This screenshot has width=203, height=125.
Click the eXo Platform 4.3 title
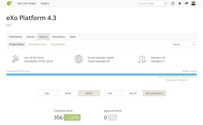[x=31, y=18]
